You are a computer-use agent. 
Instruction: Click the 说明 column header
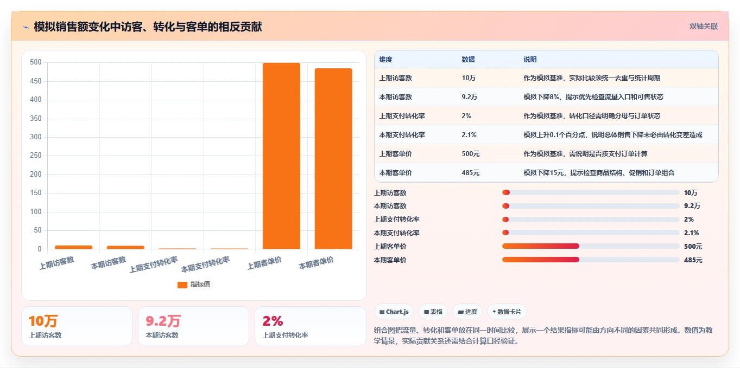[530, 60]
